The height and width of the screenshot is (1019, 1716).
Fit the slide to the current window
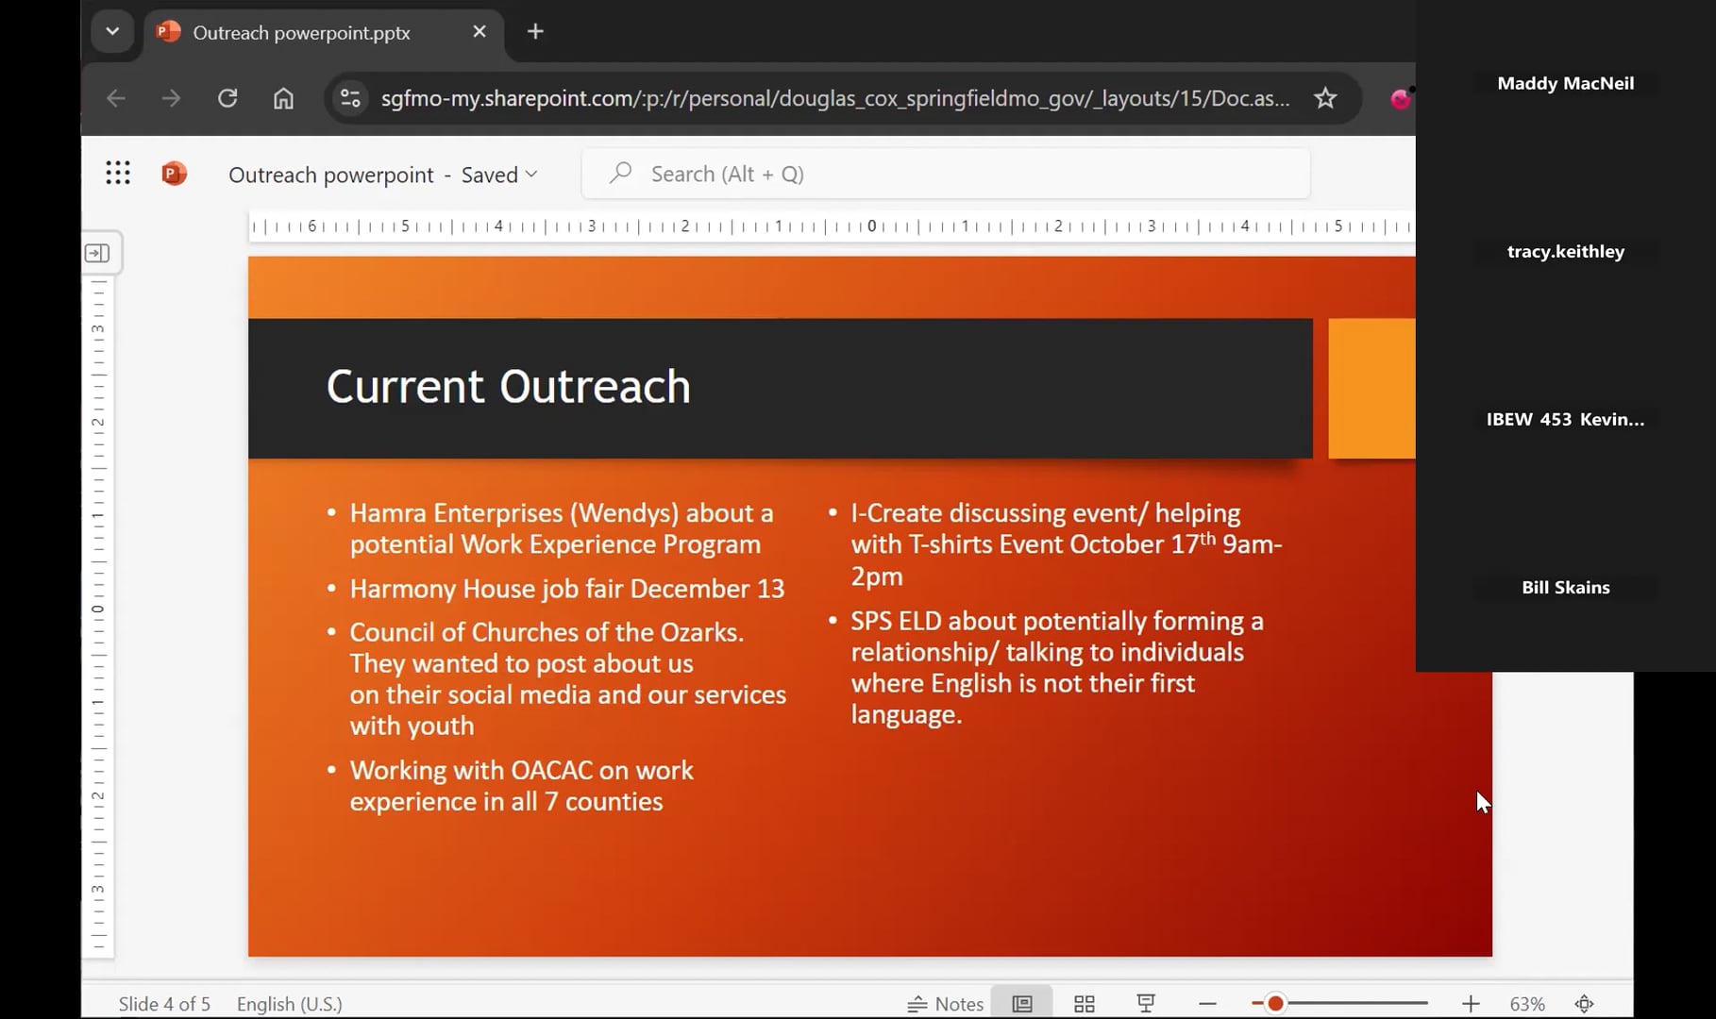pyautogui.click(x=1585, y=1004)
